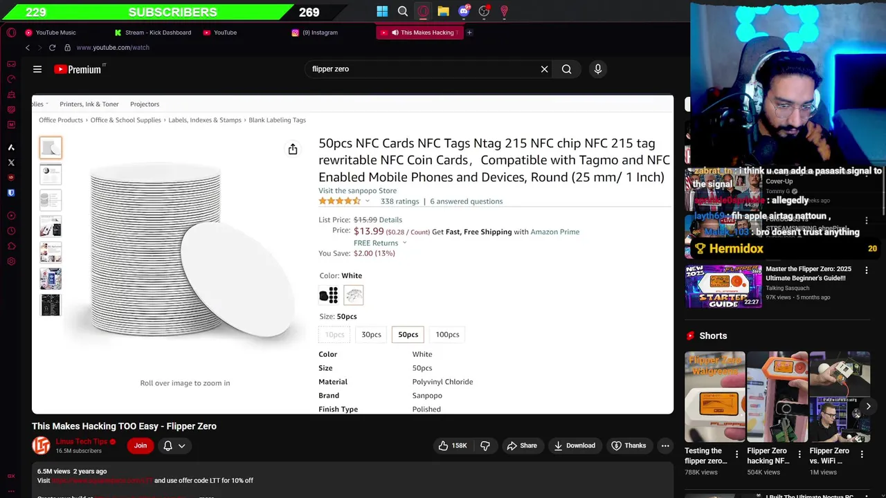Switch to the Instagram tab

click(320, 33)
